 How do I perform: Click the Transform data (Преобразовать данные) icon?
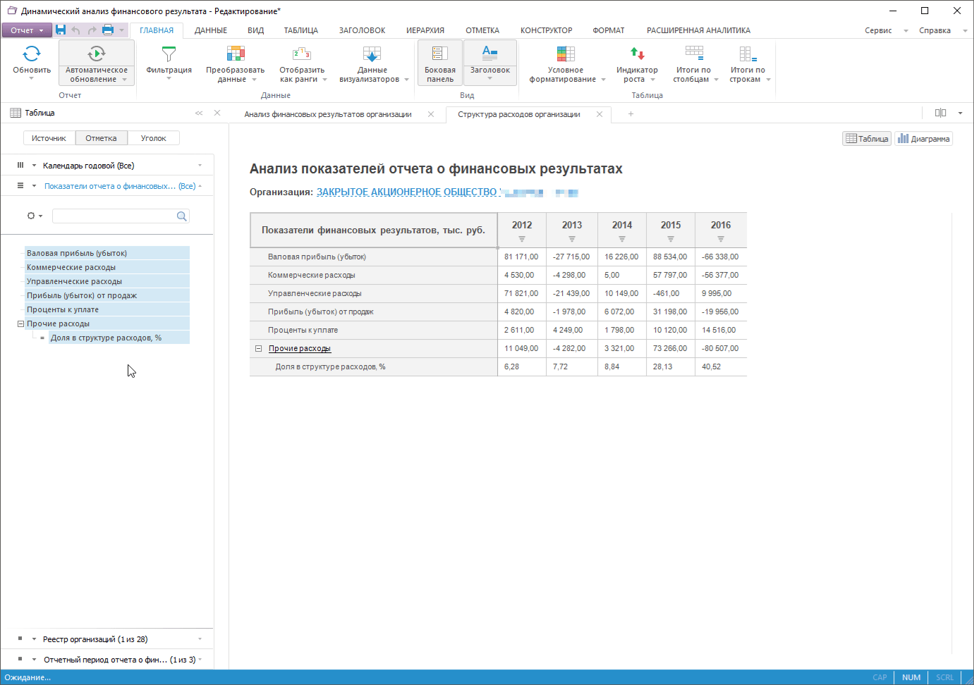pyautogui.click(x=235, y=54)
